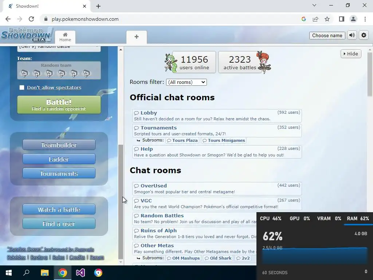This screenshot has width=373, height=280.
Task: Bookmark this page with the star icon
Action: click(x=327, y=19)
